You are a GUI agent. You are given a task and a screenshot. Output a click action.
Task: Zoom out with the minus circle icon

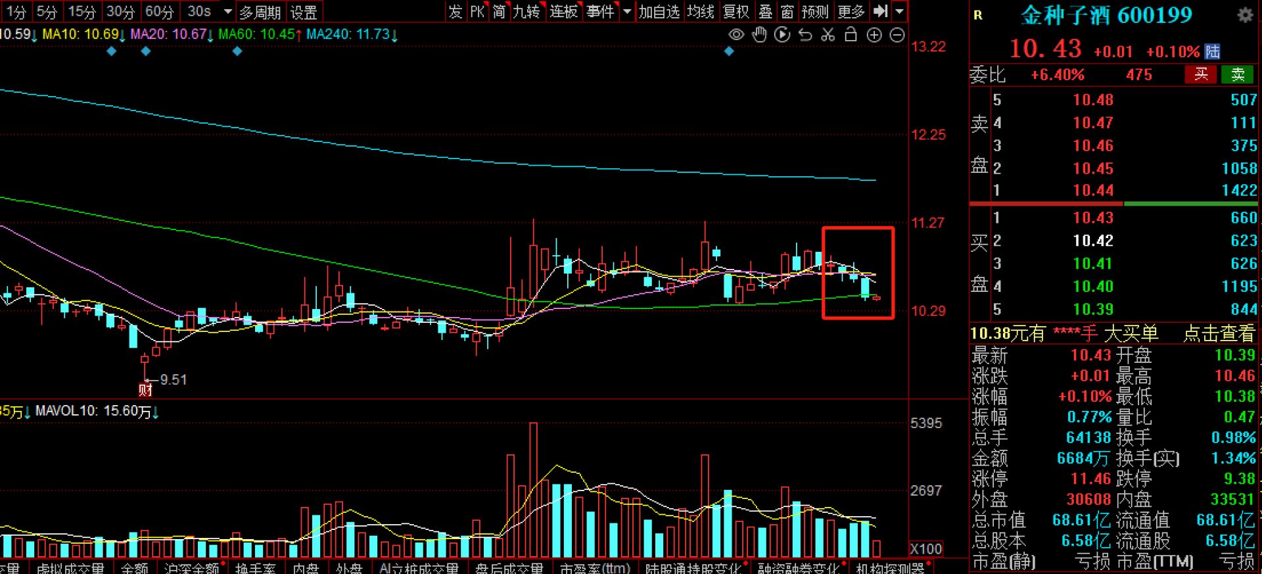[x=897, y=36]
